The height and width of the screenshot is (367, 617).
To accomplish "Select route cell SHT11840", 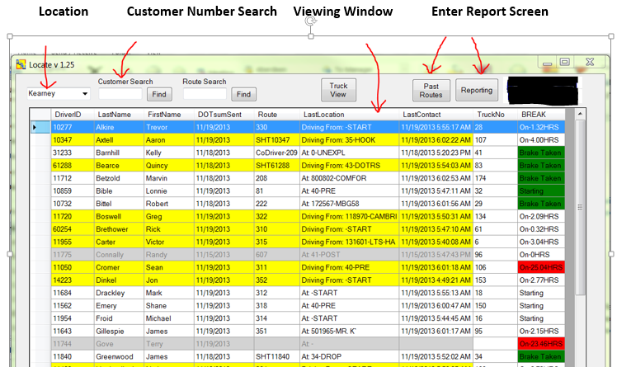I will click(276, 357).
